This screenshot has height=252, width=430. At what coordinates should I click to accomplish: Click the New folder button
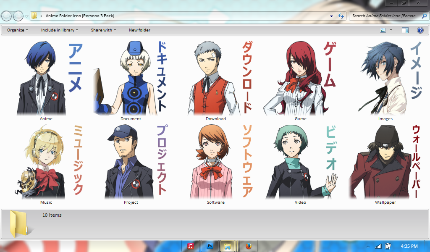tap(139, 30)
